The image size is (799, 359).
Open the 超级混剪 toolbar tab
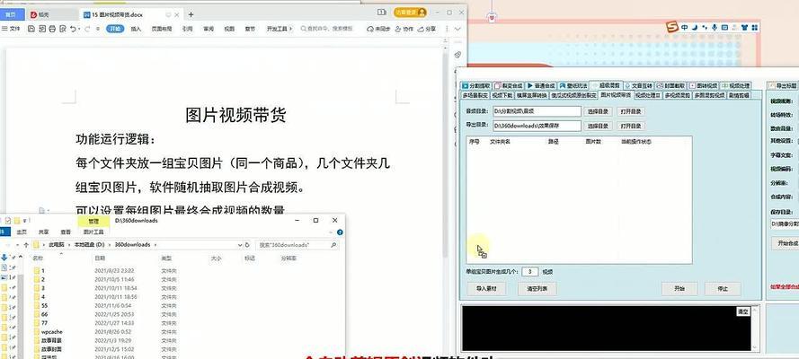point(606,86)
